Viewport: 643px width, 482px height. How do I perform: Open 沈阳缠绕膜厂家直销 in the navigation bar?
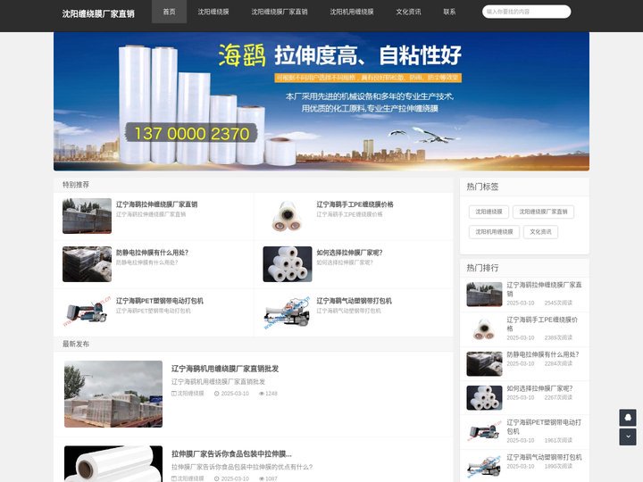tap(280, 12)
